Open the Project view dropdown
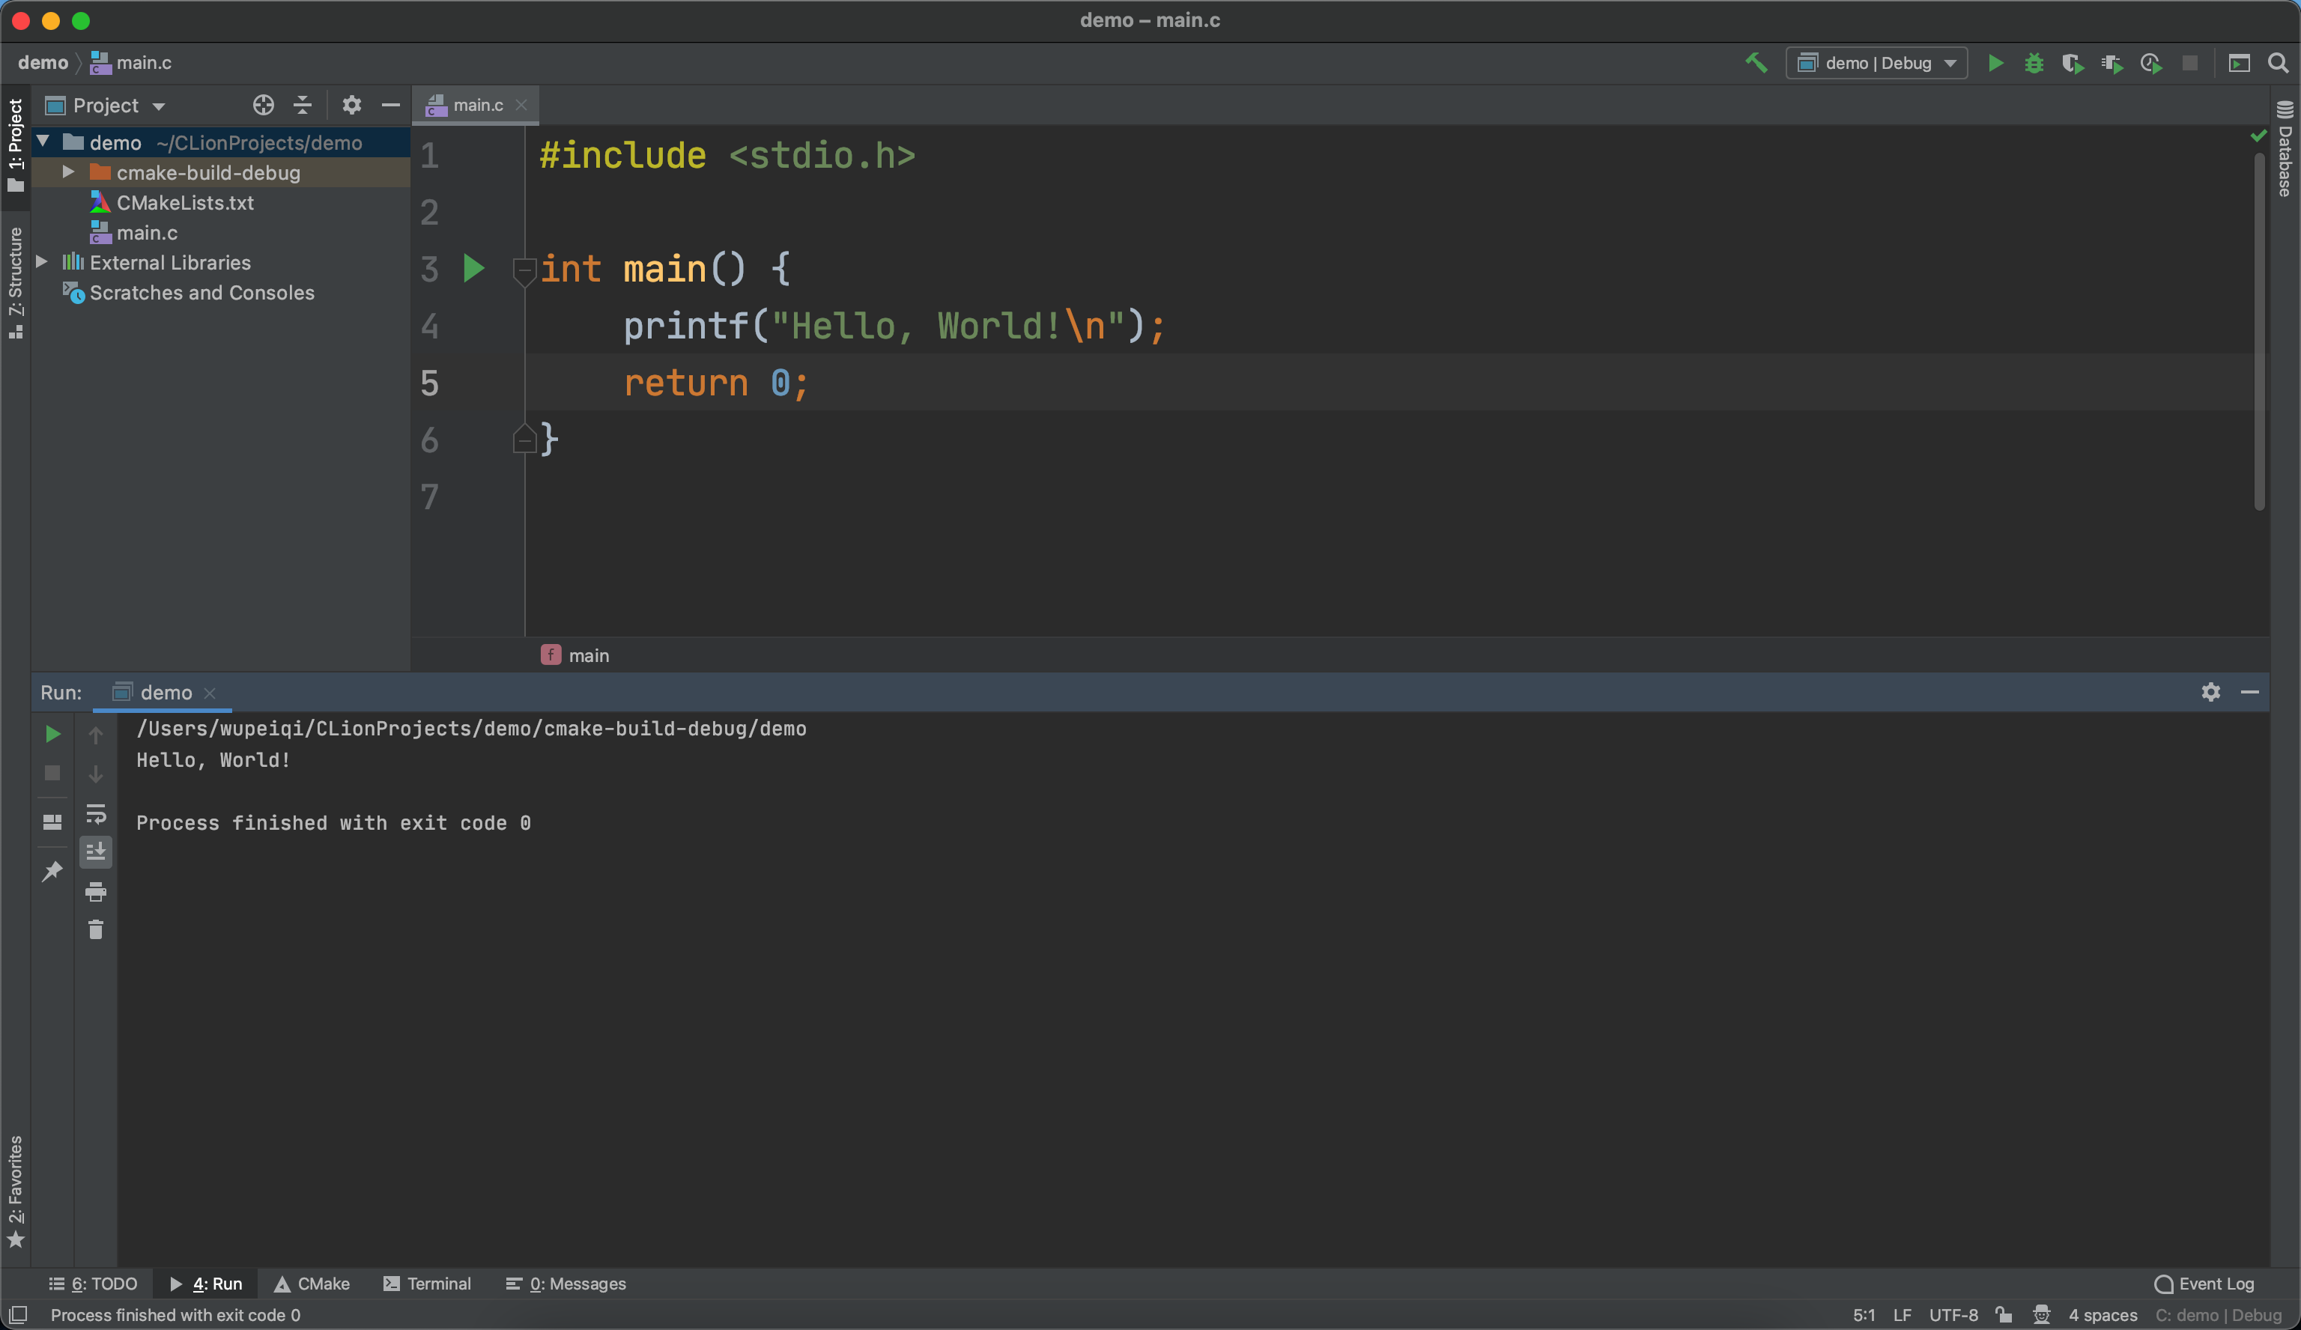This screenshot has width=2301, height=1330. (106, 106)
